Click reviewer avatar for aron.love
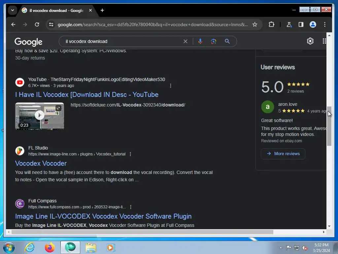The height and width of the screenshot is (254, 338). [x=267, y=107]
